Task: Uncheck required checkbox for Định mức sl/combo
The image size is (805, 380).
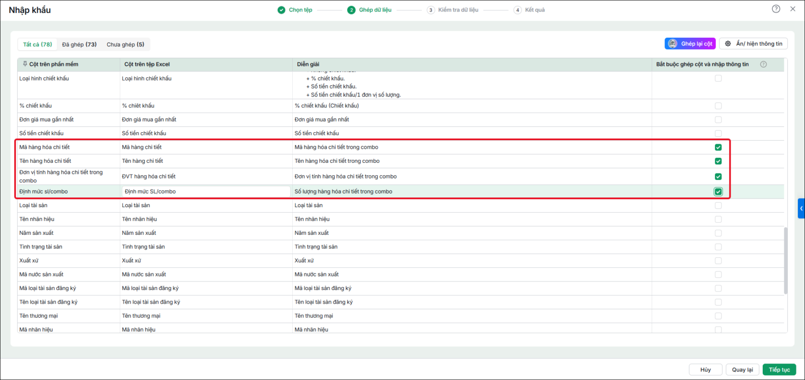Action: tap(718, 192)
